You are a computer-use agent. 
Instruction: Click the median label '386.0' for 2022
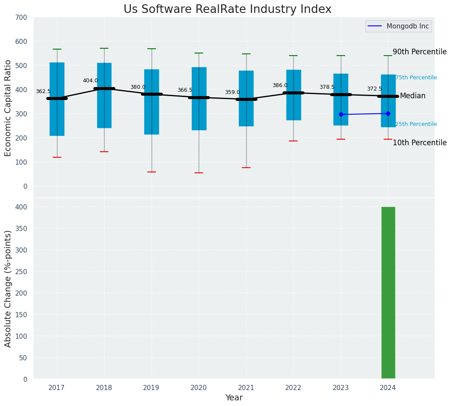coord(280,85)
